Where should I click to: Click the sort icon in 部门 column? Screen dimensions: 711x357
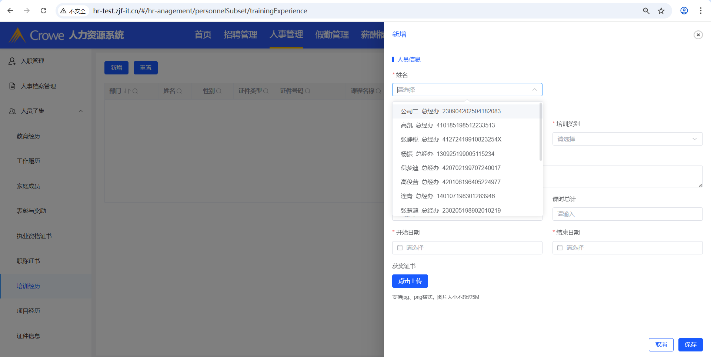(x=127, y=91)
